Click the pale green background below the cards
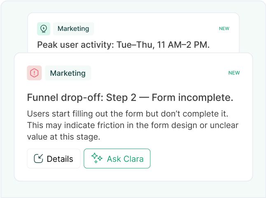The image size is (266, 198). coord(133,189)
